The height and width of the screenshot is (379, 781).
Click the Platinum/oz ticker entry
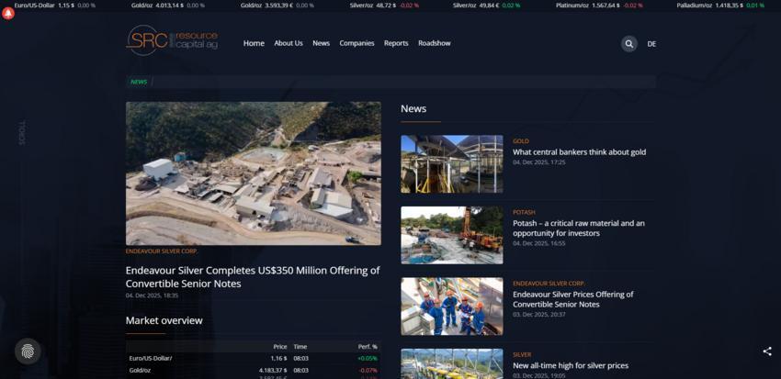[599, 6]
